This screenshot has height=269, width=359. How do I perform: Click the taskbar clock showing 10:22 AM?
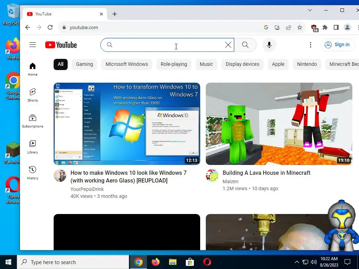(329, 262)
